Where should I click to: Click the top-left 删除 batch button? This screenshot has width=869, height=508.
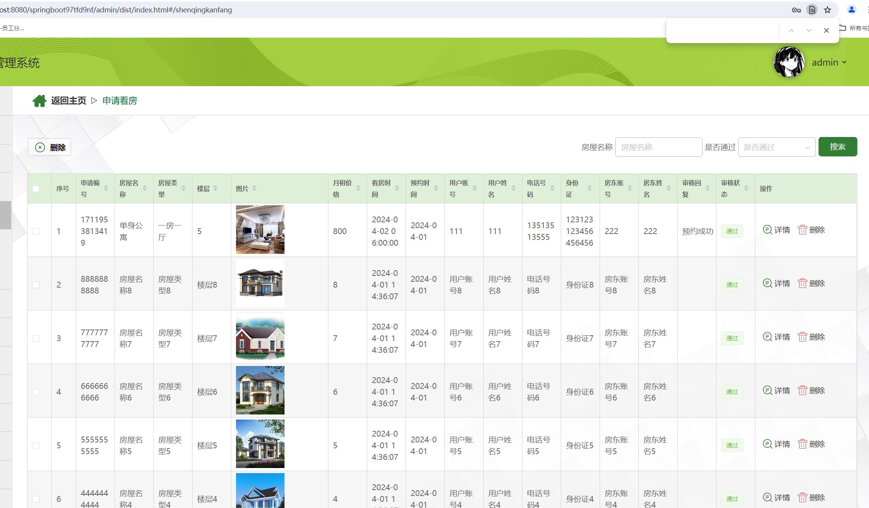point(50,147)
